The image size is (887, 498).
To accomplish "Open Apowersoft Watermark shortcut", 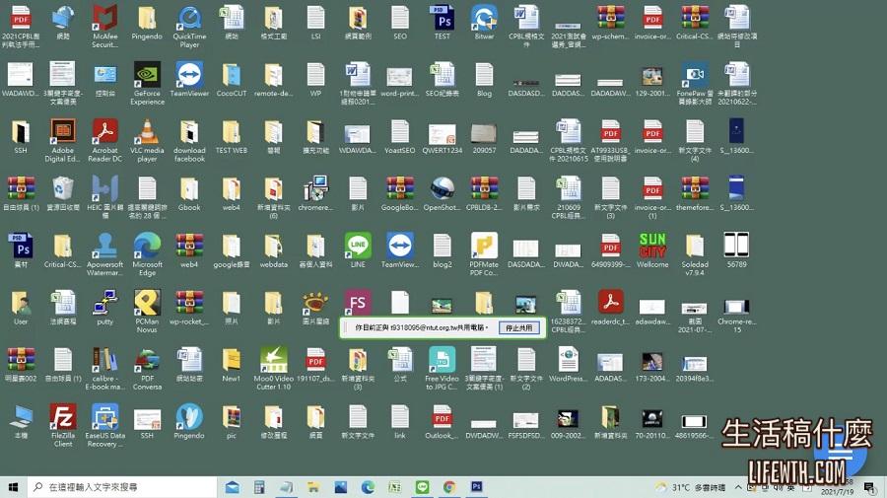I will click(x=105, y=254).
